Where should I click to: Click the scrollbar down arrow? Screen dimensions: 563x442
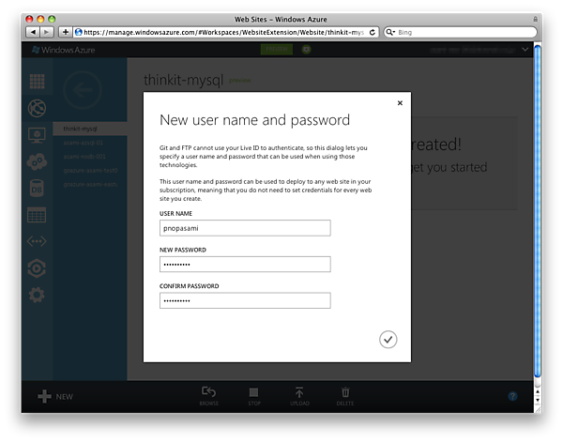point(538,400)
